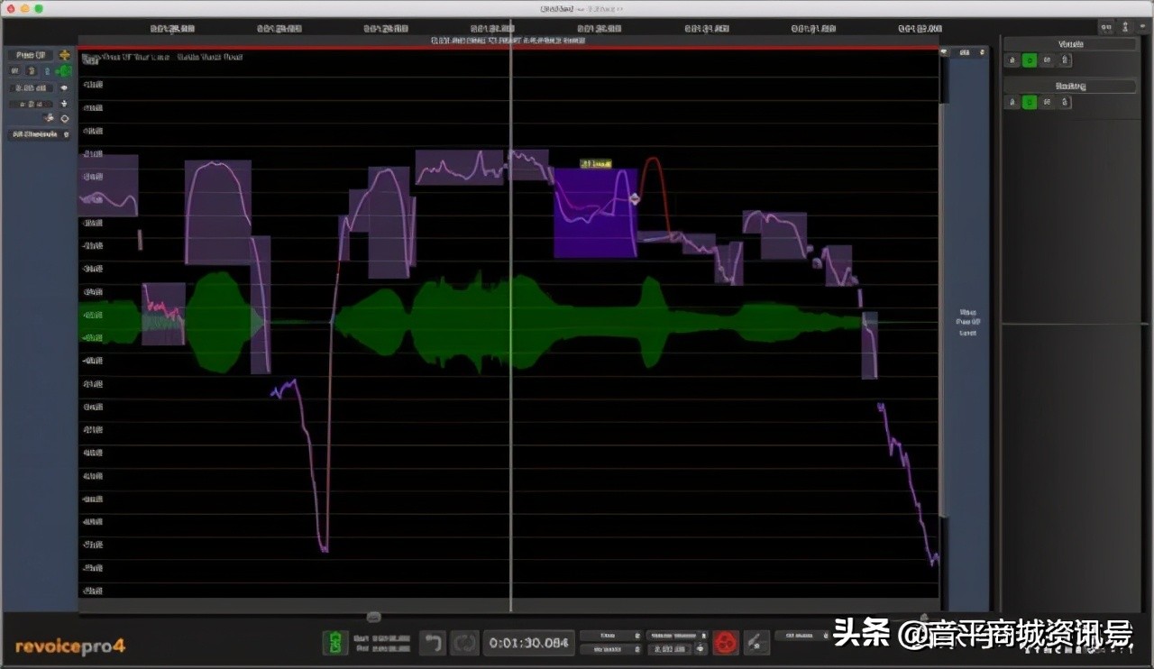Activate the green hand drag tool

[64, 71]
